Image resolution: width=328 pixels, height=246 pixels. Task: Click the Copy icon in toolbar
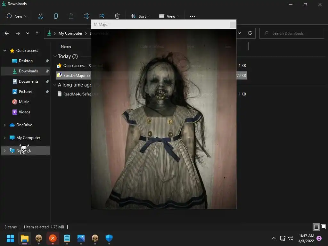[56, 16]
